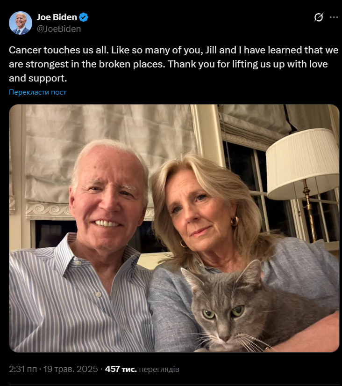
Task: Click the post time "2:31 пп"
Action: coord(23,369)
